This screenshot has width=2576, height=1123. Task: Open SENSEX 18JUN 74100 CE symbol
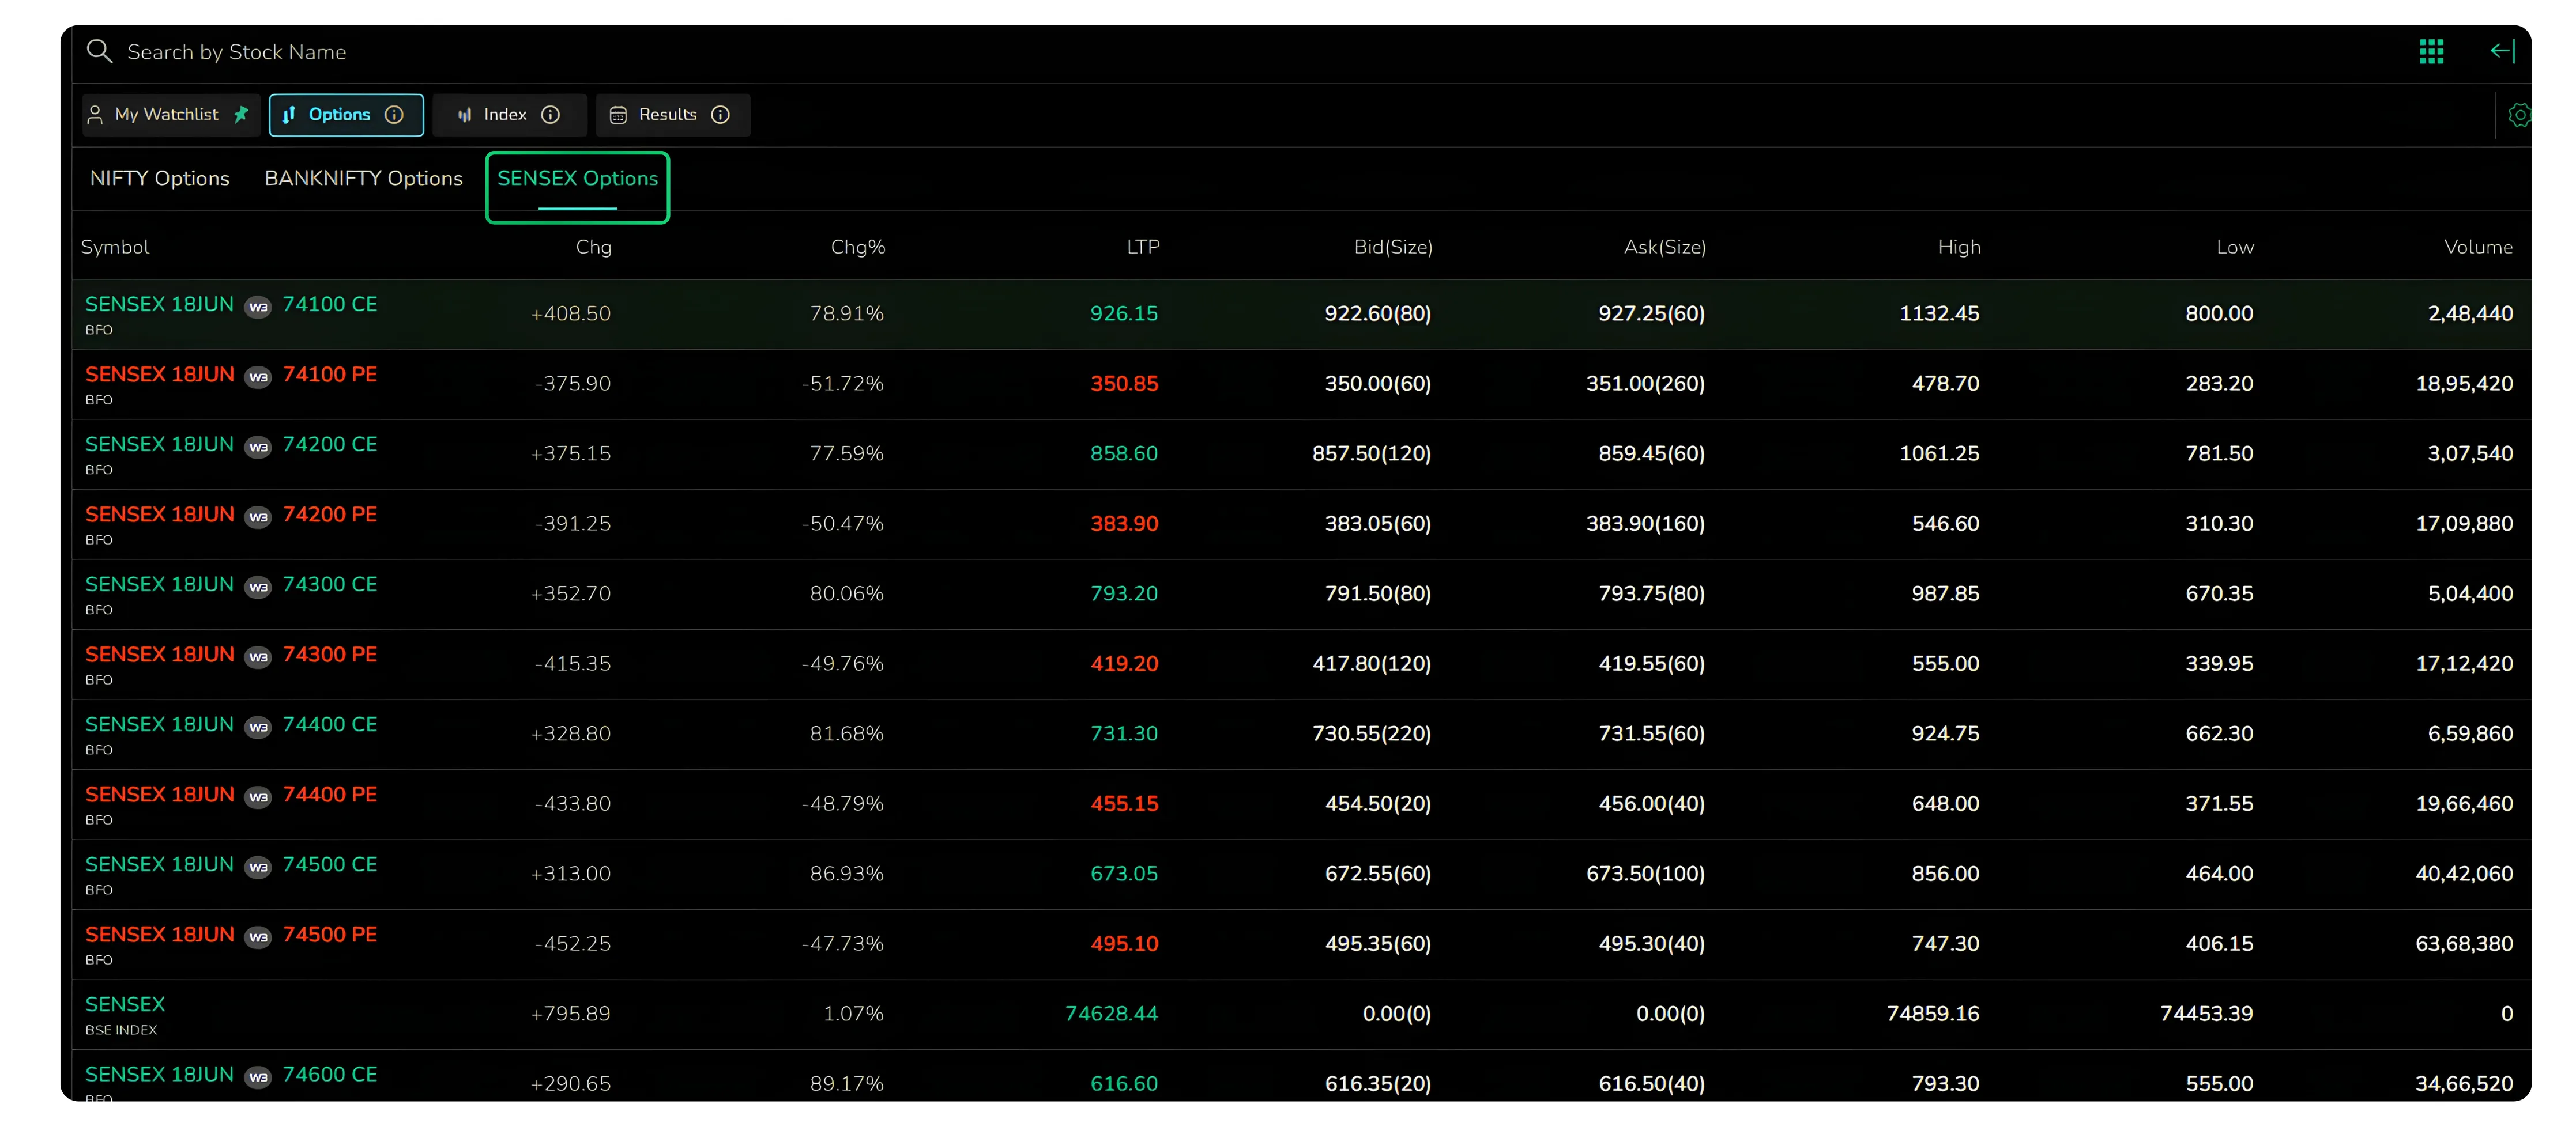[231, 304]
